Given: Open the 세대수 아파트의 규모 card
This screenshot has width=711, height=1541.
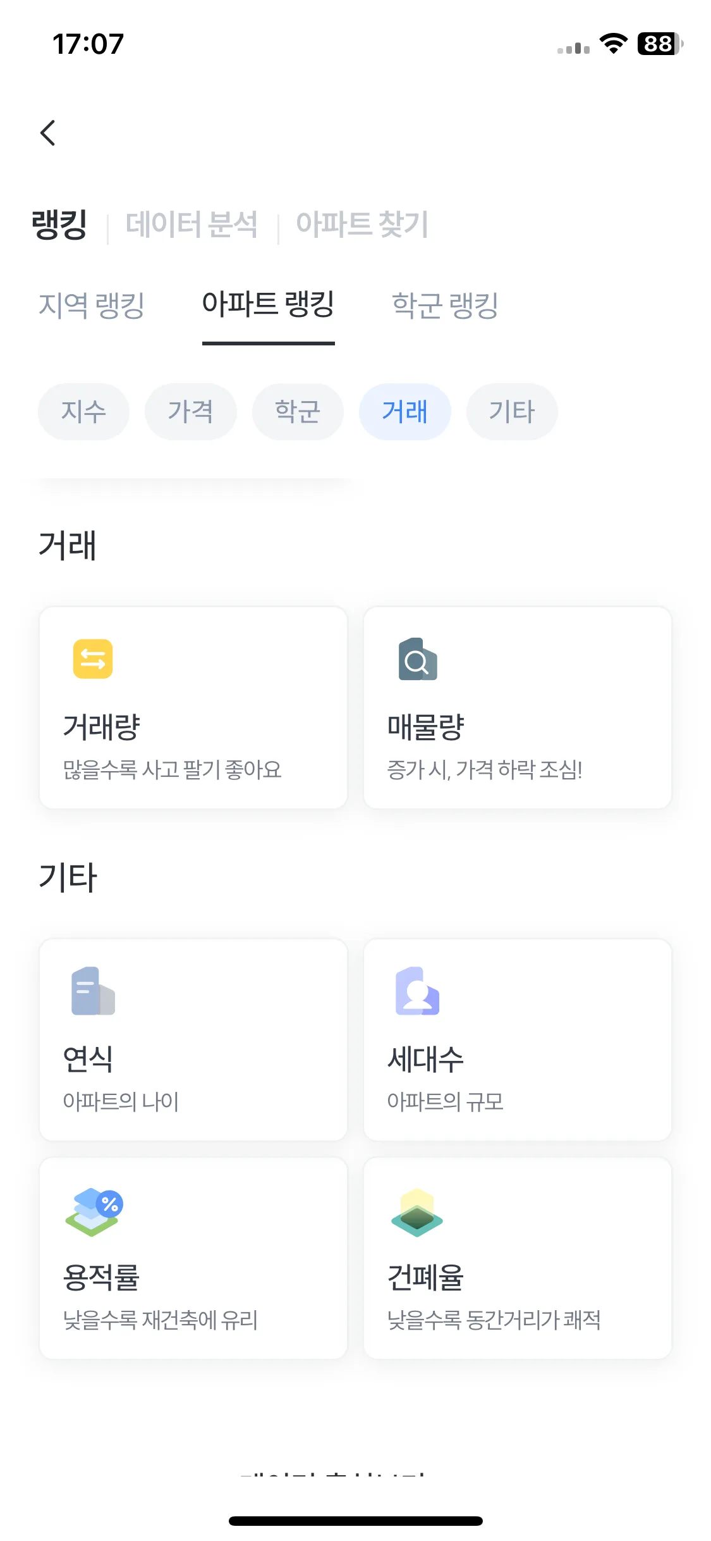Looking at the screenshot, I should point(518,1040).
